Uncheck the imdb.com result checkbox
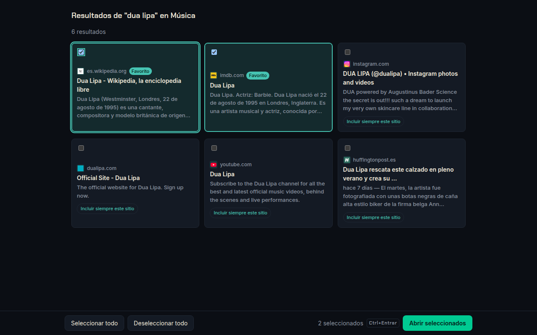This screenshot has height=335, width=537. (x=214, y=52)
